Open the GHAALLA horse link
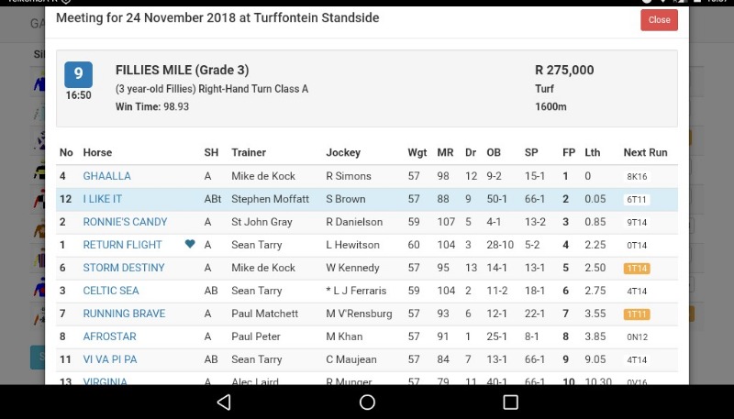Viewport: 734px width, 419px height. pos(106,176)
